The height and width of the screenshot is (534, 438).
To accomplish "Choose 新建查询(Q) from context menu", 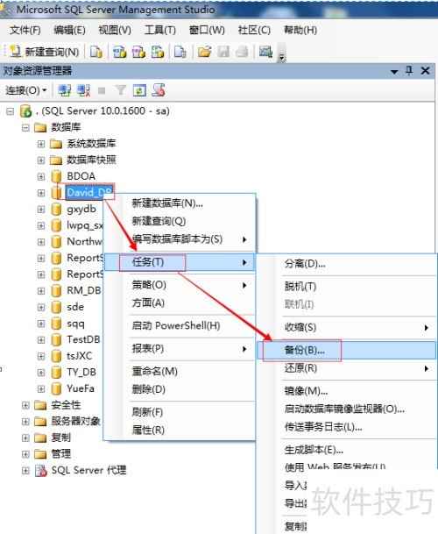I will point(159,221).
